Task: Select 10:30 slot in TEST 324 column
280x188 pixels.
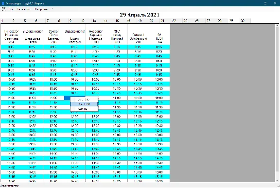Action: [x=159, y=88]
